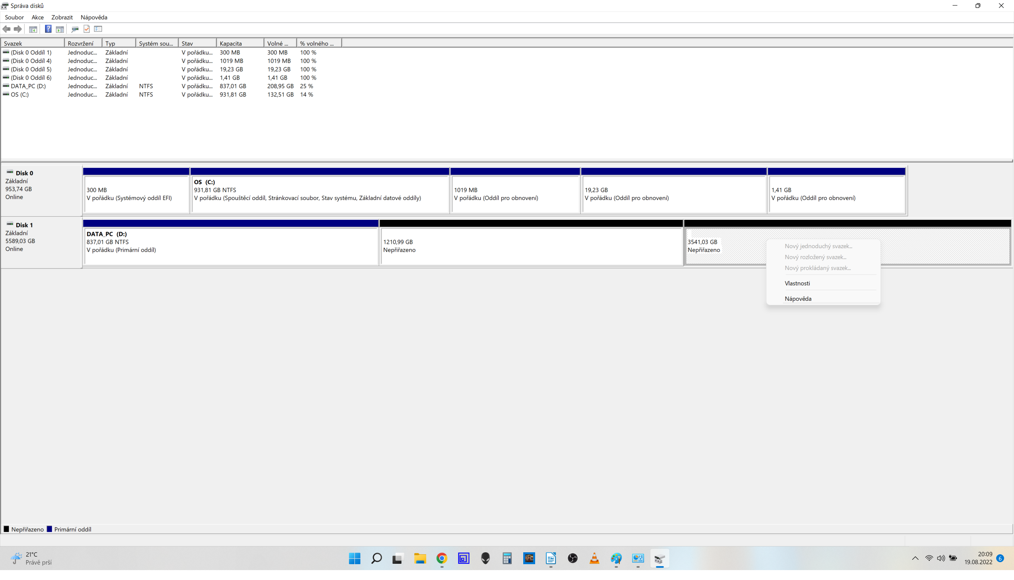1014x580 pixels.
Task: Choose Nápověda in the context menu
Action: click(x=798, y=299)
